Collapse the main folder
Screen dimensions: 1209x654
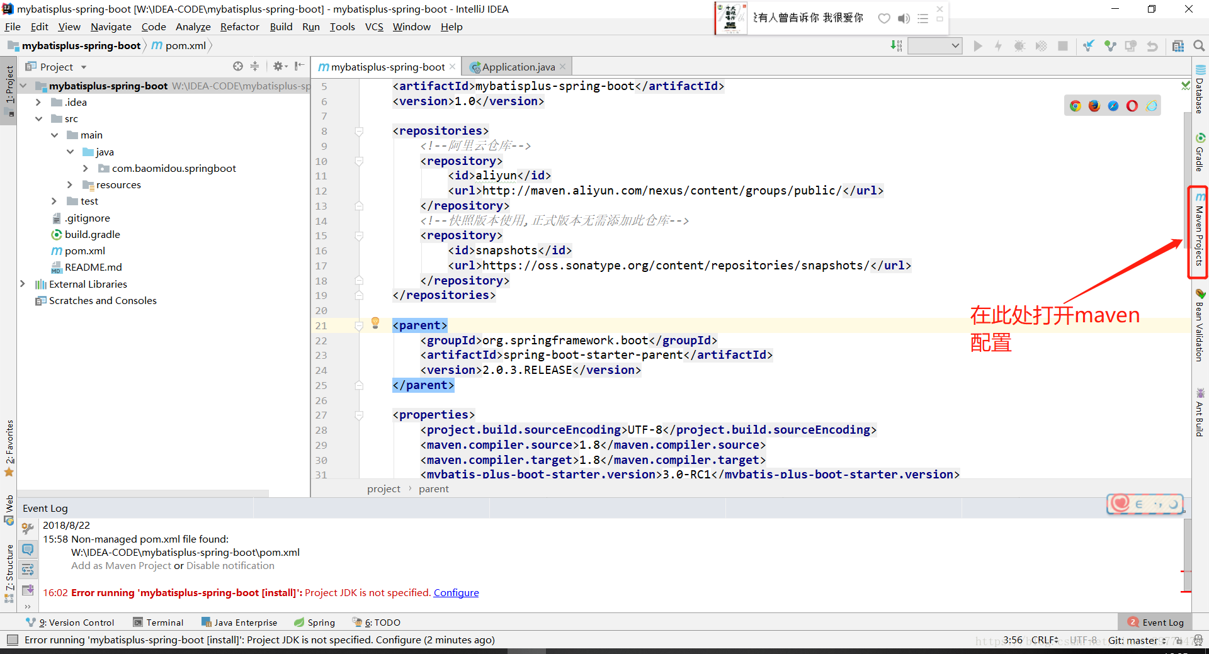click(54, 135)
